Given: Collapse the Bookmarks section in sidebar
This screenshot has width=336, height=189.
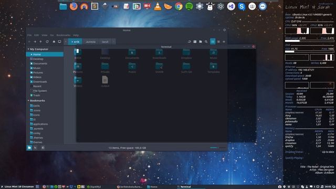Looking at the screenshot, I should (x=28, y=100).
